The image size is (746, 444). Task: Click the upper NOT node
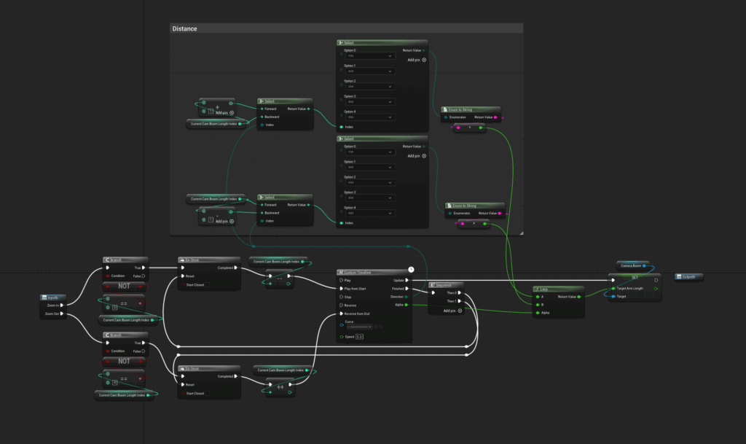coord(125,287)
